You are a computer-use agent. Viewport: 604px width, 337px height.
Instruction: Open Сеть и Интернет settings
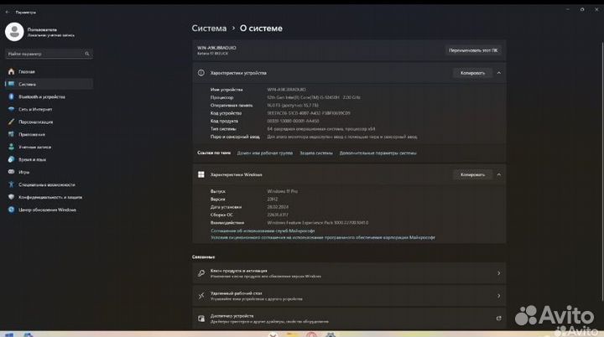pyautogui.click(x=36, y=109)
